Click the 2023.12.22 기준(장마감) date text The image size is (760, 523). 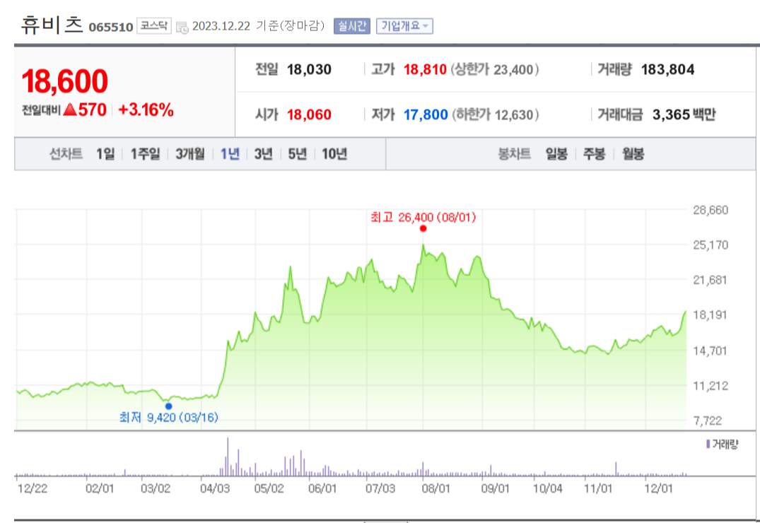(x=258, y=26)
